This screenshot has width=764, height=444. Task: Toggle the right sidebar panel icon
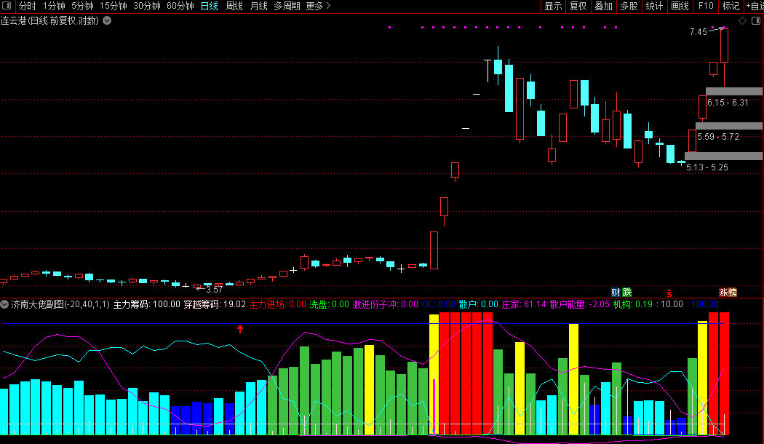tap(756, 21)
